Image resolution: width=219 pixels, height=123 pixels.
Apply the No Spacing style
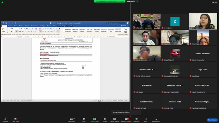[x=75, y=30]
